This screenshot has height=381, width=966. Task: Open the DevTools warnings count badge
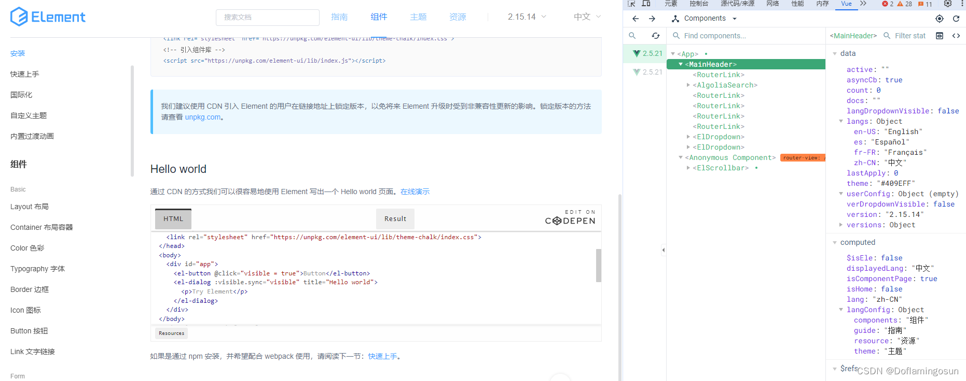pos(904,4)
